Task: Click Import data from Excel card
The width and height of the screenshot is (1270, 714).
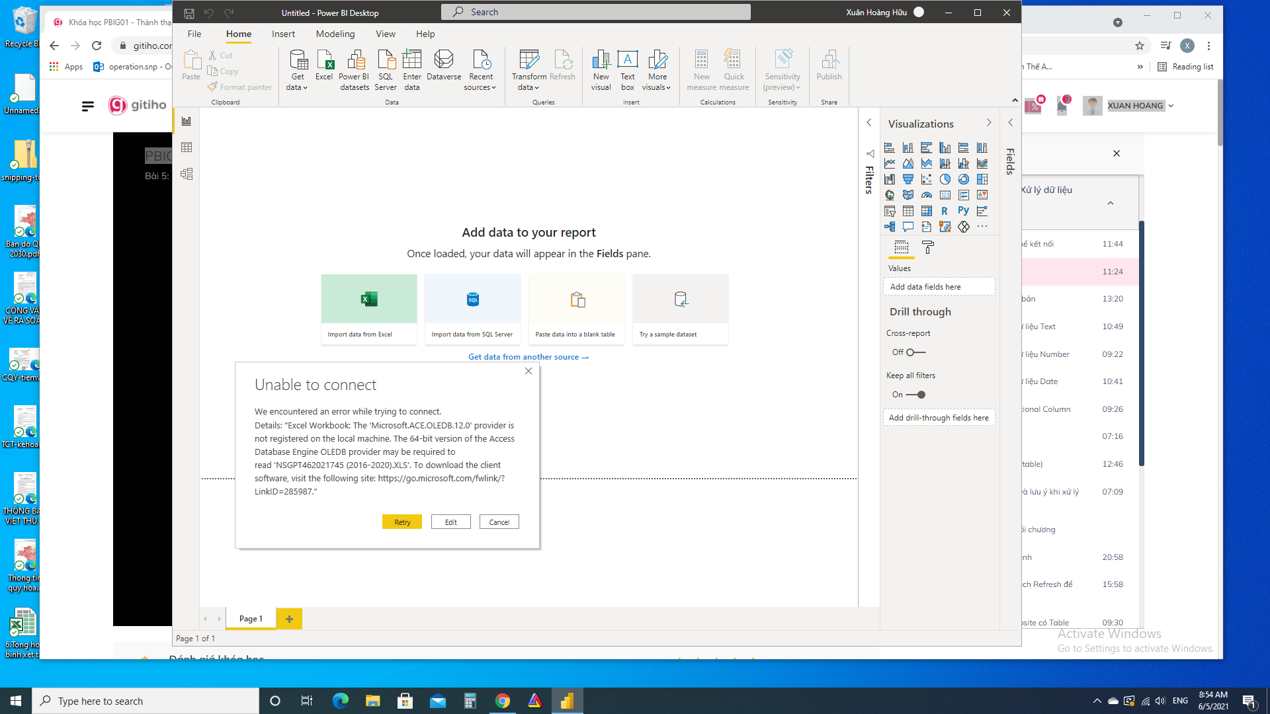Action: [x=369, y=309]
